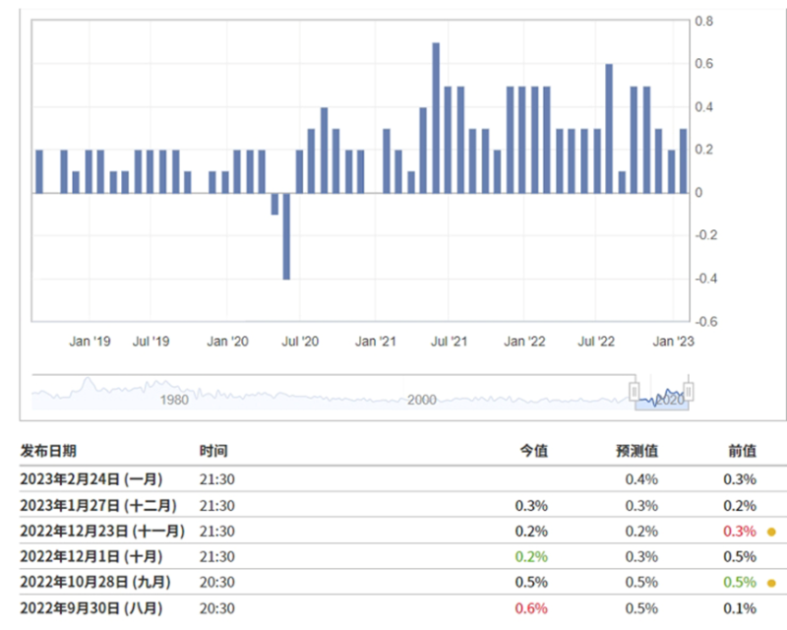Click the tallest 0.7 bar in chart
This screenshot has height=630, width=787.
[x=436, y=118]
